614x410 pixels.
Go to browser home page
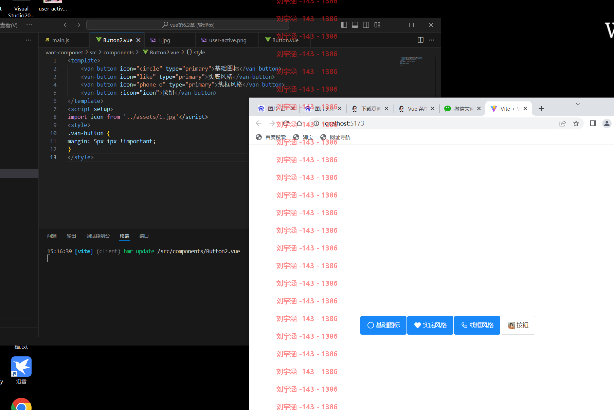(299, 123)
